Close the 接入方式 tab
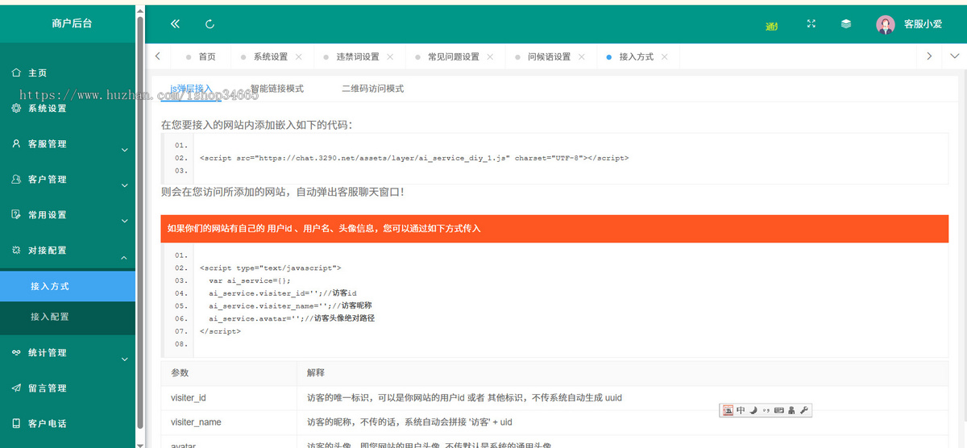This screenshot has width=967, height=448. 664,56
